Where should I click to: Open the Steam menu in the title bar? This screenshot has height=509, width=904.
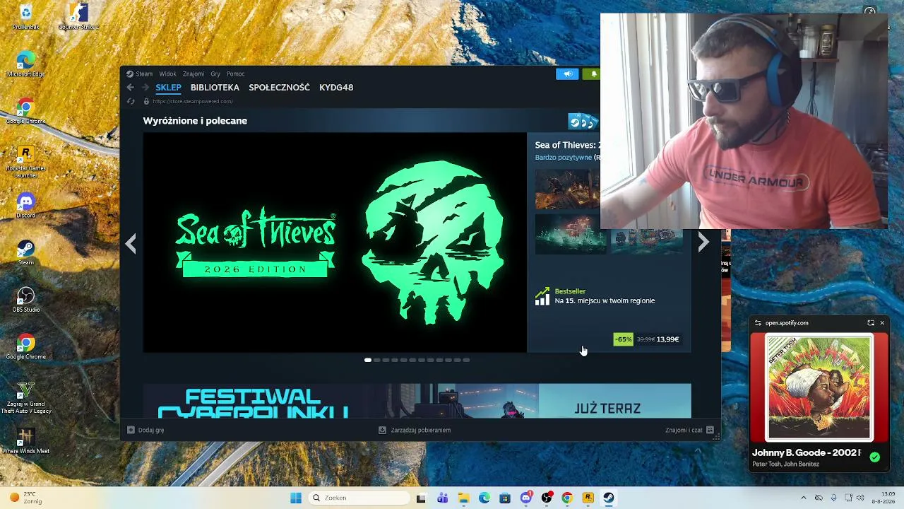click(144, 74)
